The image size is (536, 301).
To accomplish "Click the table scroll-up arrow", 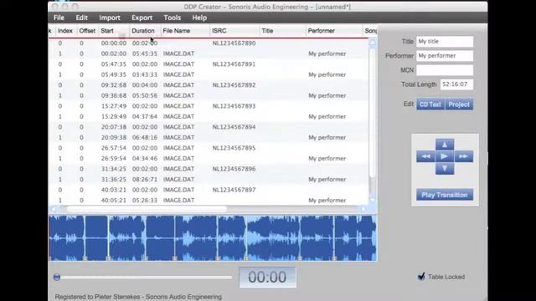I will [372, 43].
